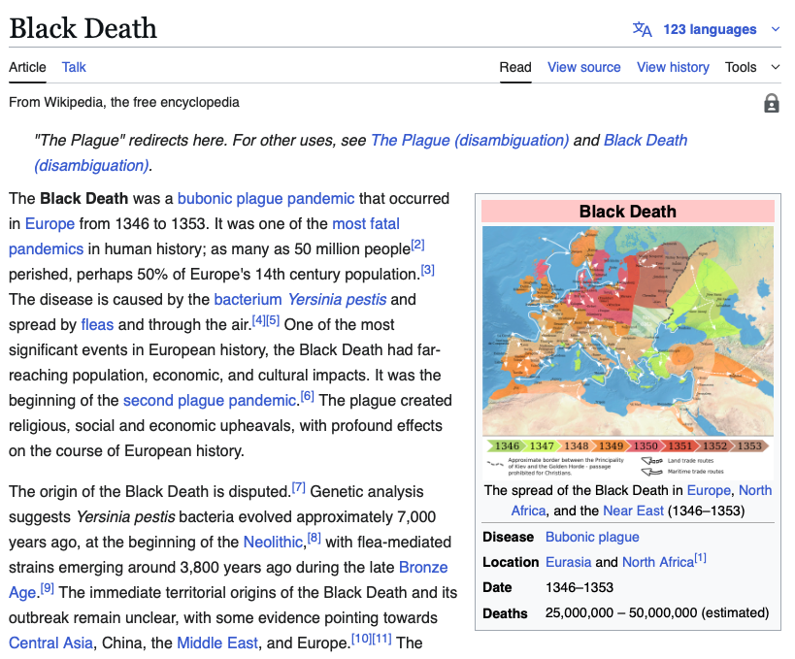This screenshot has width=795, height=659.
Task: Open the View history tab
Action: click(x=673, y=67)
